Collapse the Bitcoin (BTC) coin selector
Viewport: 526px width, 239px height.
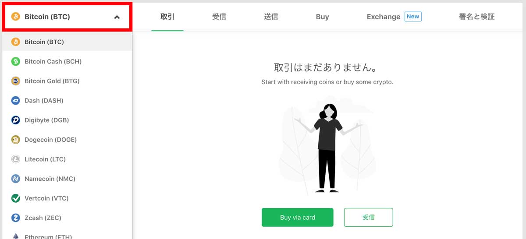[x=66, y=17]
